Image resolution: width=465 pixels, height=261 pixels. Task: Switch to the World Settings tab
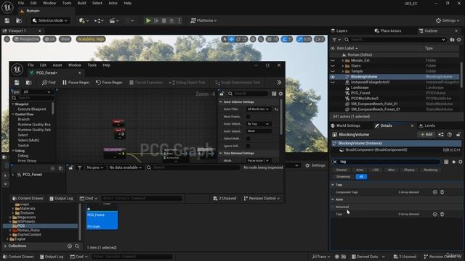pyautogui.click(x=346, y=125)
